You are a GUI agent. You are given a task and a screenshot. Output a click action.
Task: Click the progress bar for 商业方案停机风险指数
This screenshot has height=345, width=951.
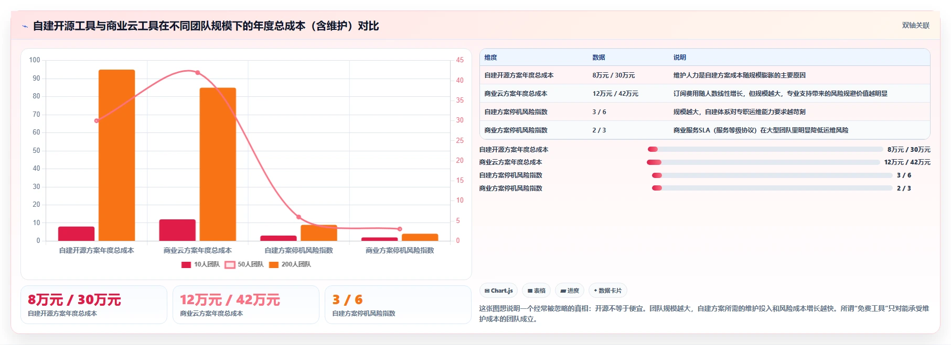pos(772,188)
